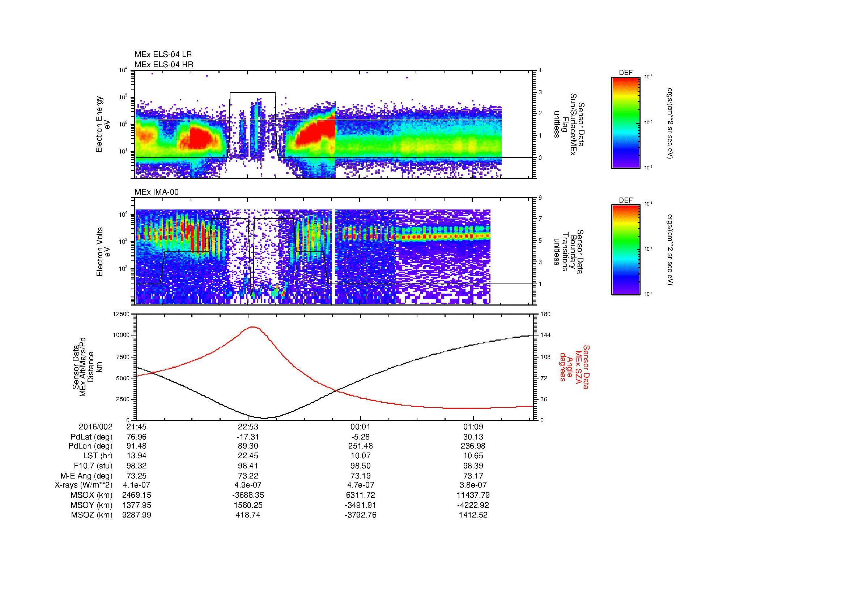Screen dimensions: 846x597
Task: Click the 'M-E Ang (deg)' row label
Action: point(86,476)
